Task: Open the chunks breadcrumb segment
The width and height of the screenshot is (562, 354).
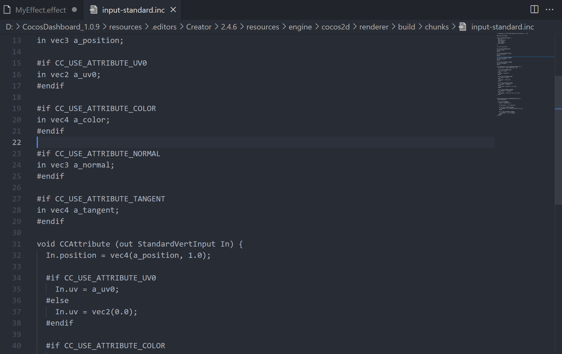Action: pos(437,27)
